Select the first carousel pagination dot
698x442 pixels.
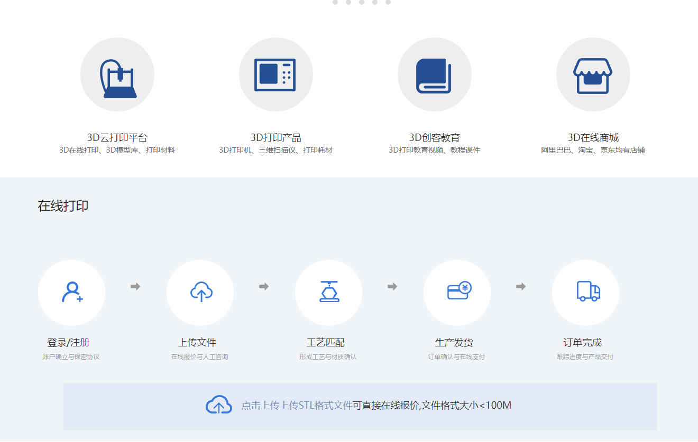point(335,2)
